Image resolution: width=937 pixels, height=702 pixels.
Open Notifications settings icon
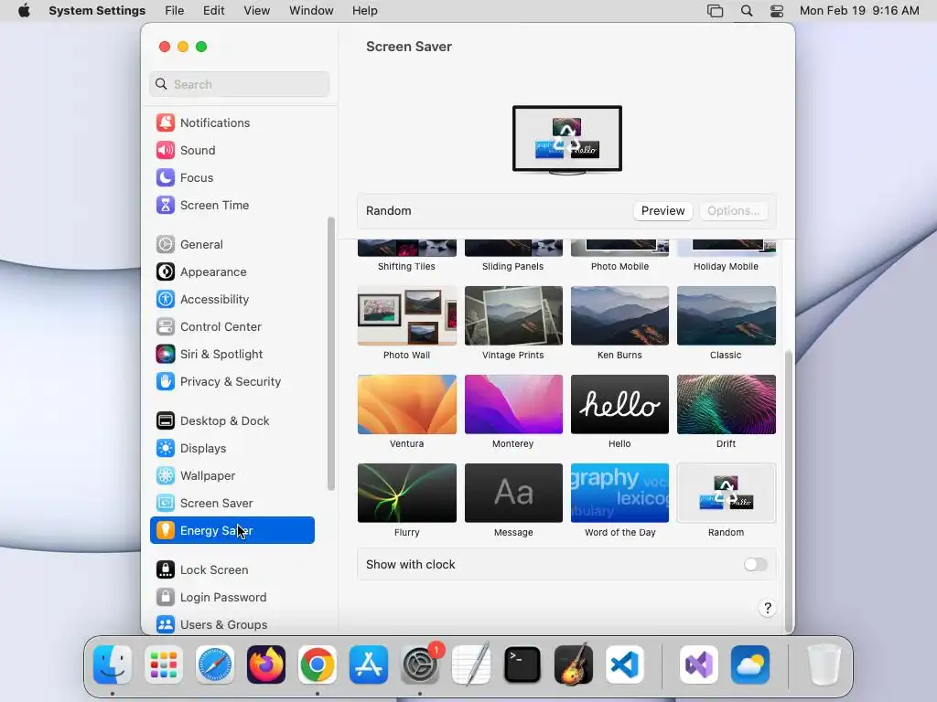tap(166, 123)
